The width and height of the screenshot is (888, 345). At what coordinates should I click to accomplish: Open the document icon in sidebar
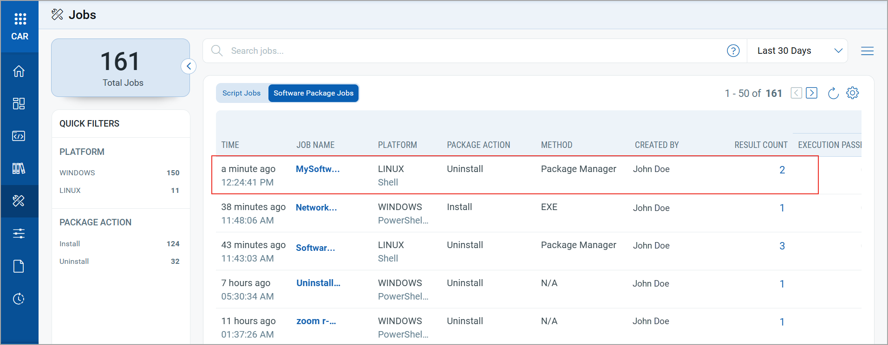[x=19, y=266]
